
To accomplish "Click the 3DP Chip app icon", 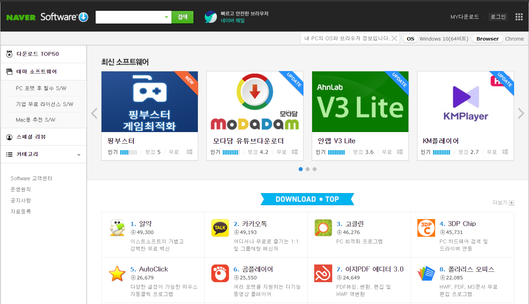I will [x=426, y=228].
